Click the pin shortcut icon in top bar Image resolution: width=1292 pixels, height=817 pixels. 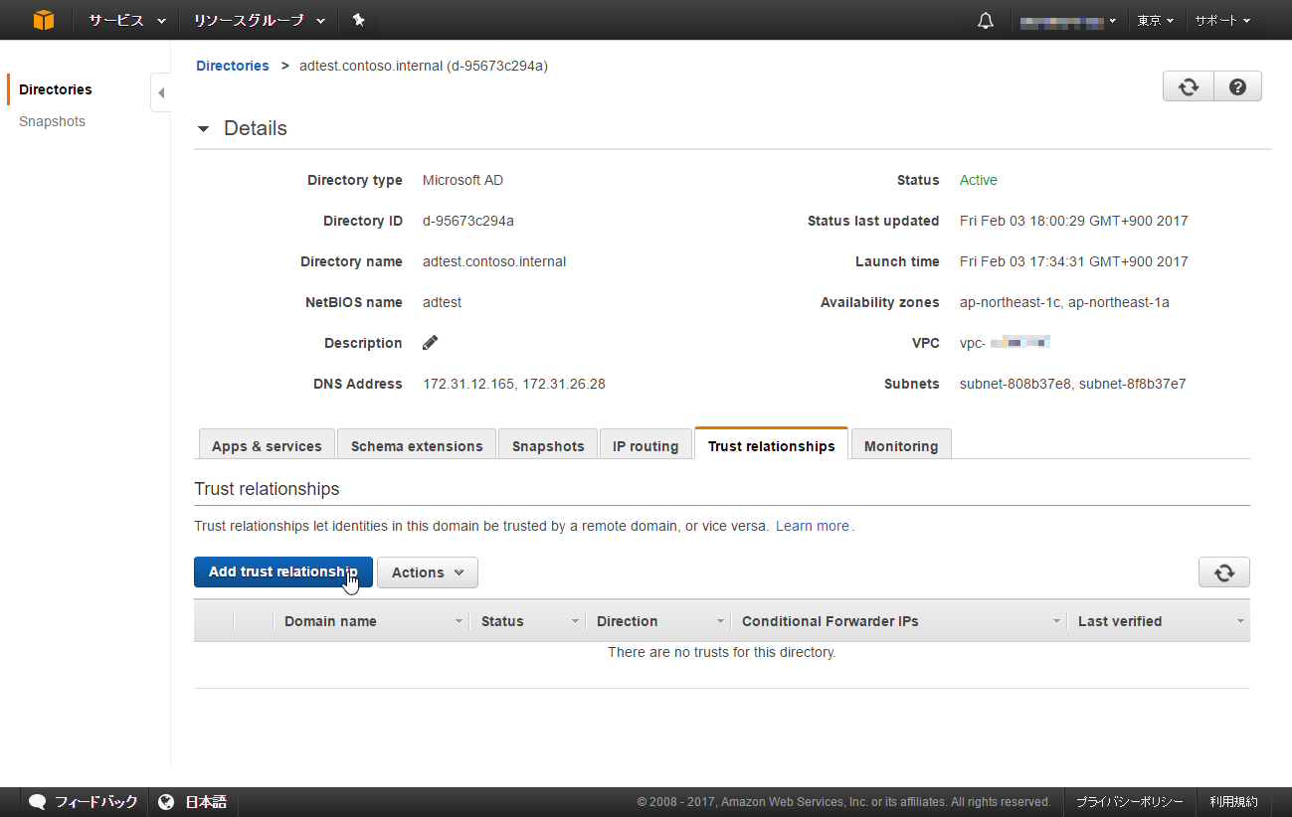click(x=359, y=20)
